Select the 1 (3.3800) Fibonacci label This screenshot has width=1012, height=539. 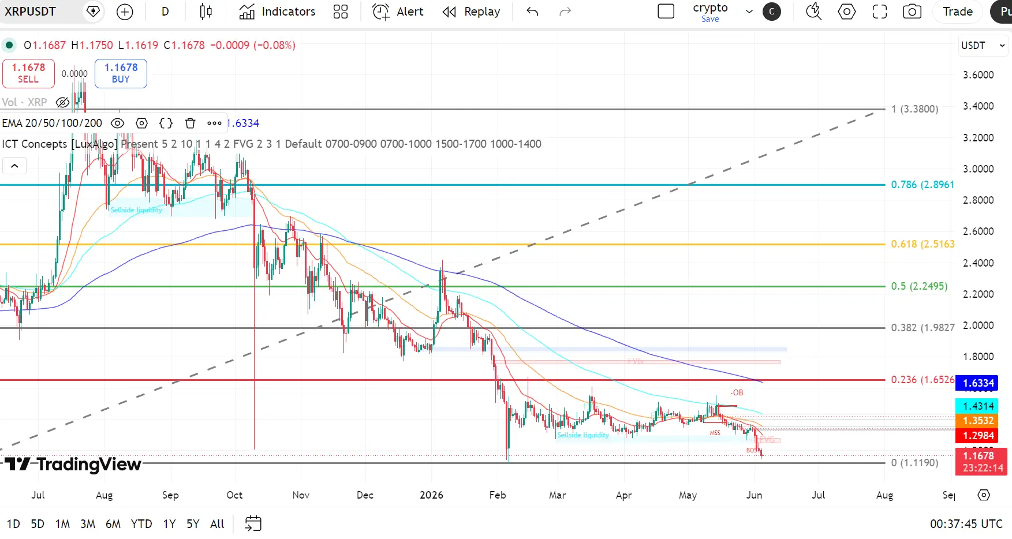914,109
